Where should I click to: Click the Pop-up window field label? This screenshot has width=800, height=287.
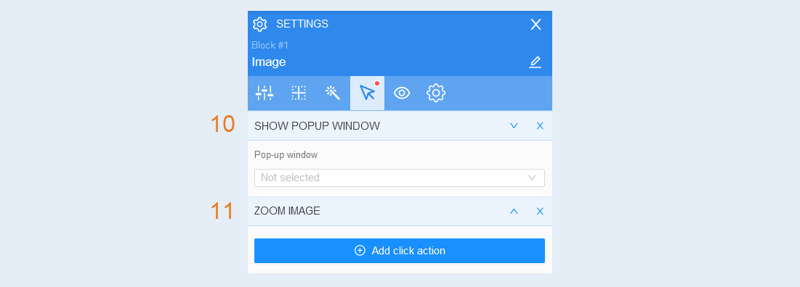coord(286,154)
